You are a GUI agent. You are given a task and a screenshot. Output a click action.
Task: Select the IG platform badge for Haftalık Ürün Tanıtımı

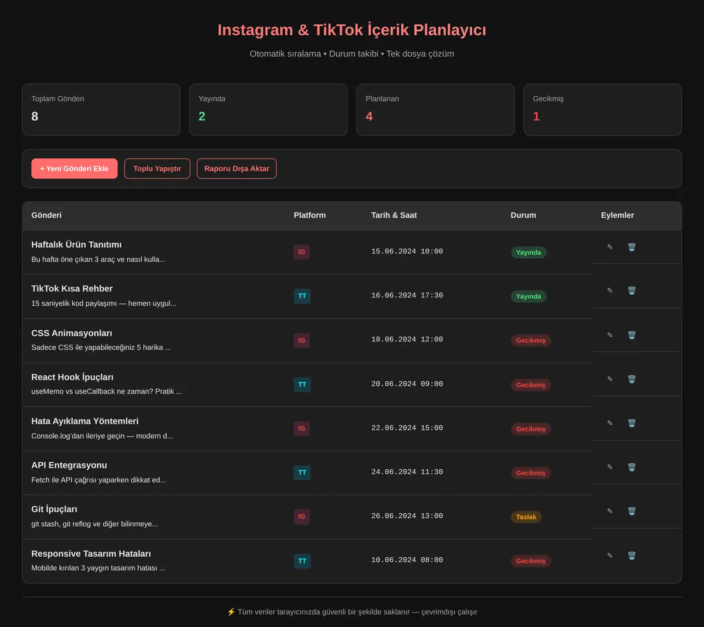302,252
